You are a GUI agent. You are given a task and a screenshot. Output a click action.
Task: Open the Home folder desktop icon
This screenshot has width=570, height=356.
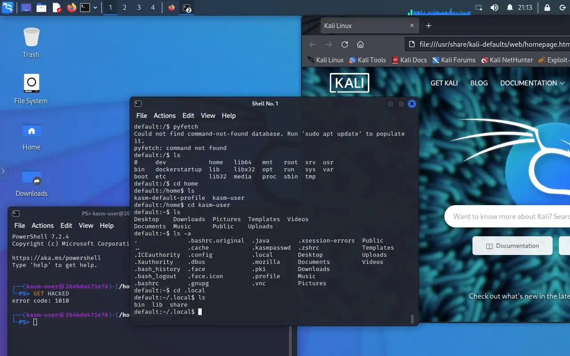click(x=31, y=136)
